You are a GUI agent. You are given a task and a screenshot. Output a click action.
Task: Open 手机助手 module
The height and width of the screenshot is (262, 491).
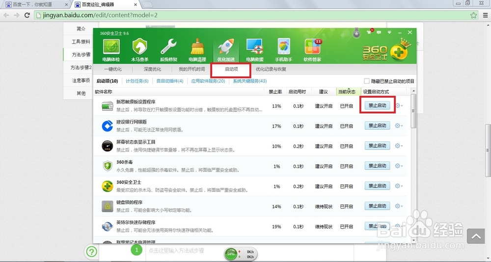coord(283,50)
